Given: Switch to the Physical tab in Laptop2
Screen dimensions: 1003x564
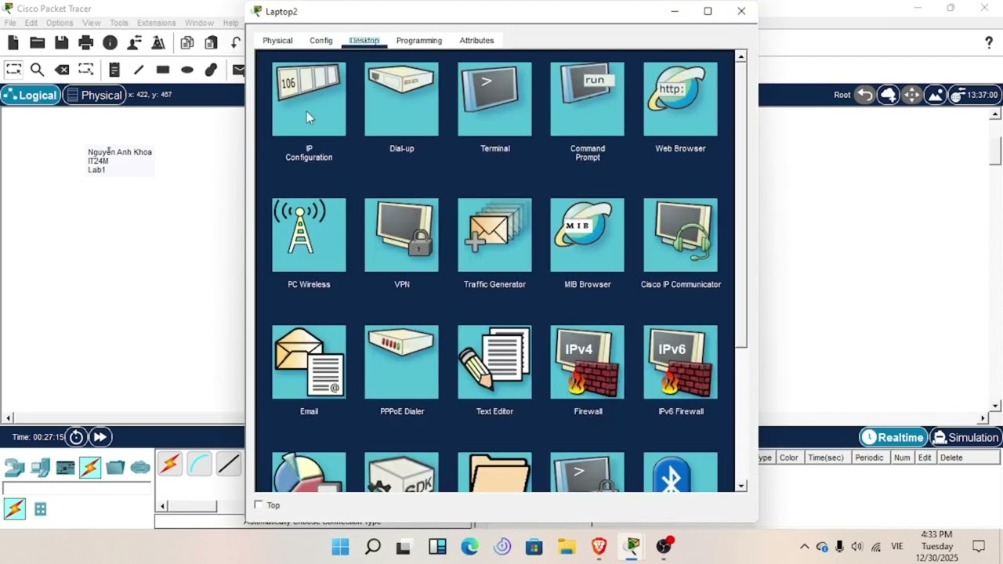Looking at the screenshot, I should [277, 41].
